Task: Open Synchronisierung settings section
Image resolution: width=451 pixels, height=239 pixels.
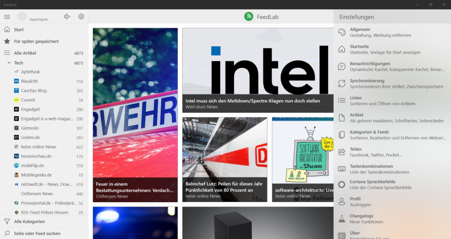Action: pos(392,83)
